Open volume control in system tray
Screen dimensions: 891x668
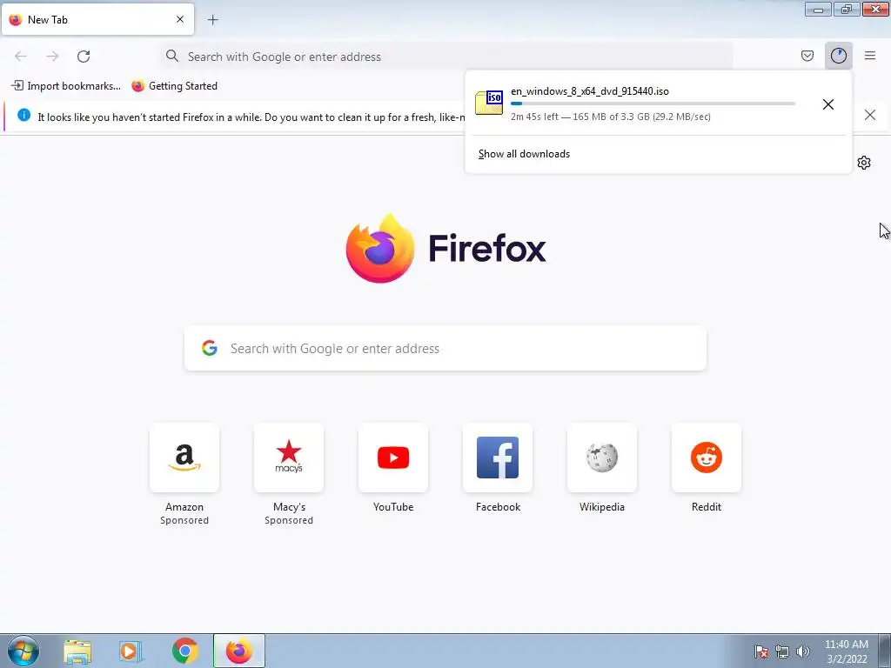[x=802, y=651]
